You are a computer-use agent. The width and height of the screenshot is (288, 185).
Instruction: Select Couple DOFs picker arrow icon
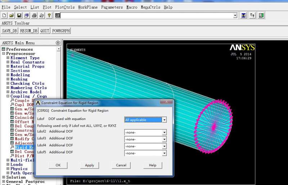(x=12, y=101)
